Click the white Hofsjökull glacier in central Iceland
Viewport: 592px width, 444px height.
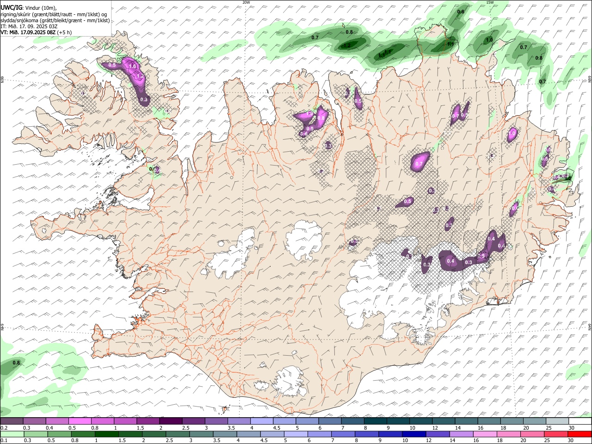coord(304,240)
